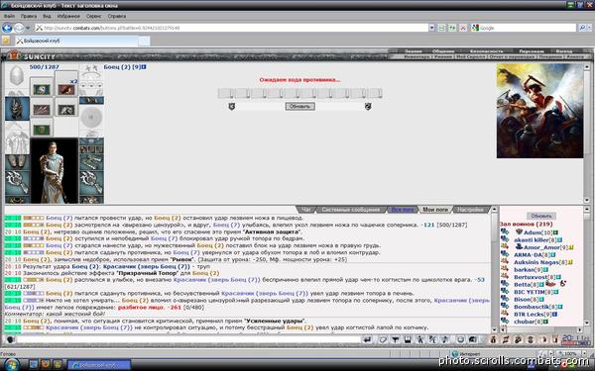
Task: Click the helmet equipment slot icon
Action: [16, 76]
